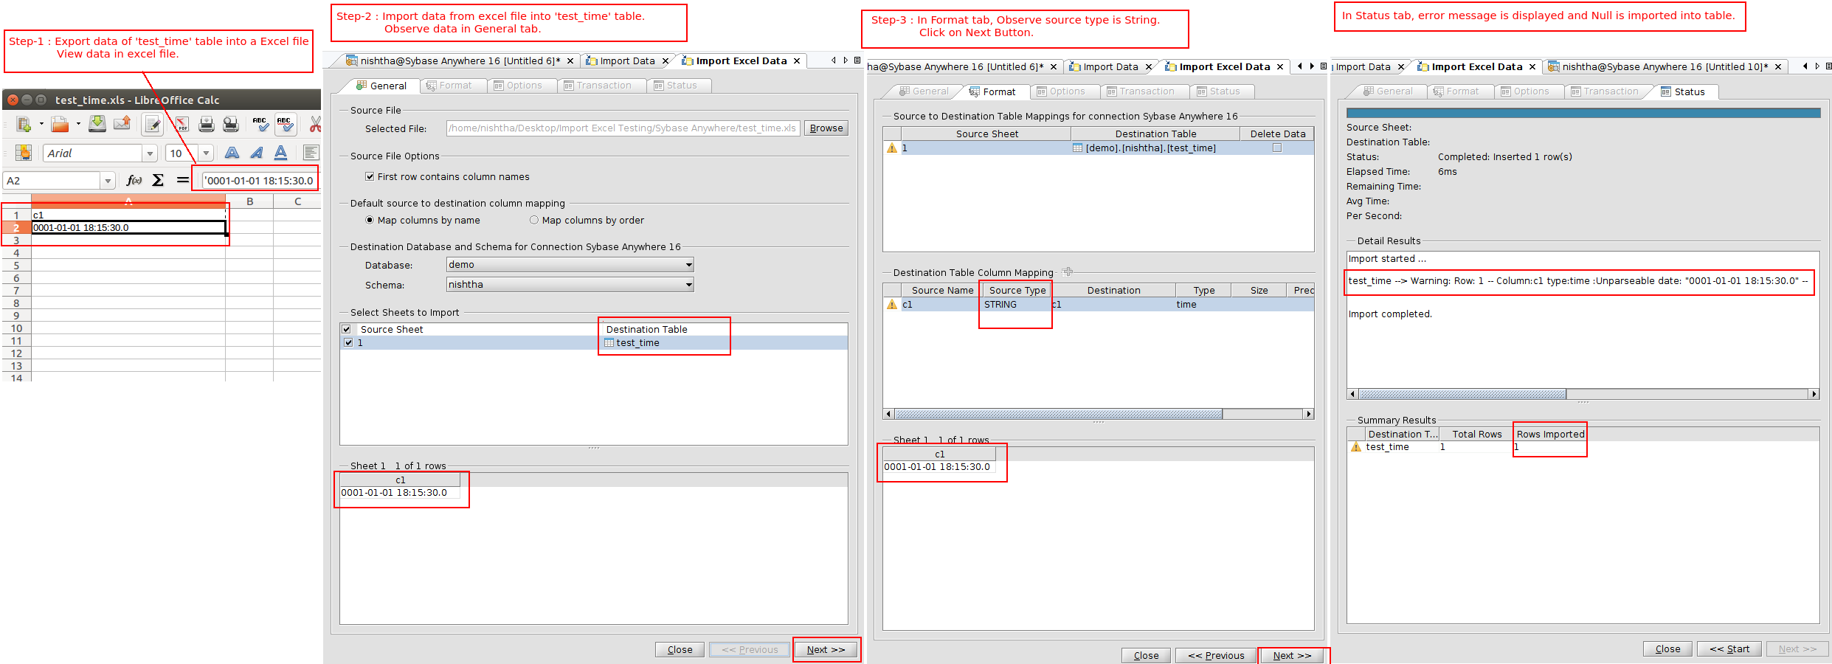Toggle the checkbox for source sheet 1
This screenshot has width=1832, height=664.
[348, 342]
